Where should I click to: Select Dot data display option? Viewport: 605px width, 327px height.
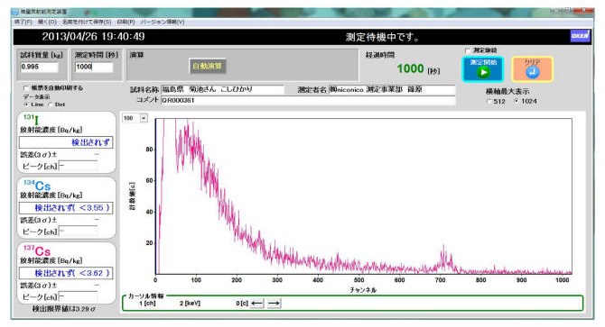point(51,104)
